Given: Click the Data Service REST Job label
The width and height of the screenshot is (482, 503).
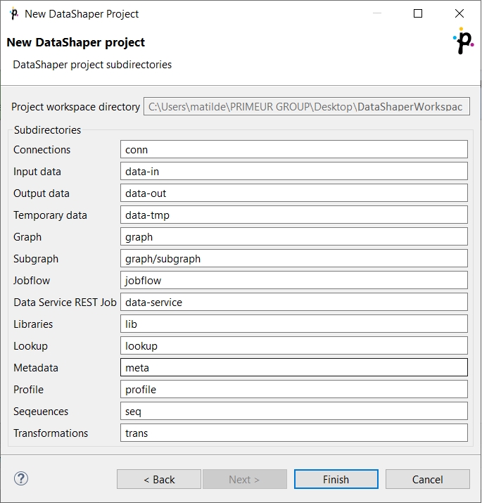Looking at the screenshot, I should 65,303.
